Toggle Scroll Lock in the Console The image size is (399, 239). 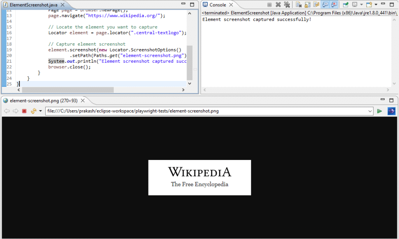(307, 4)
